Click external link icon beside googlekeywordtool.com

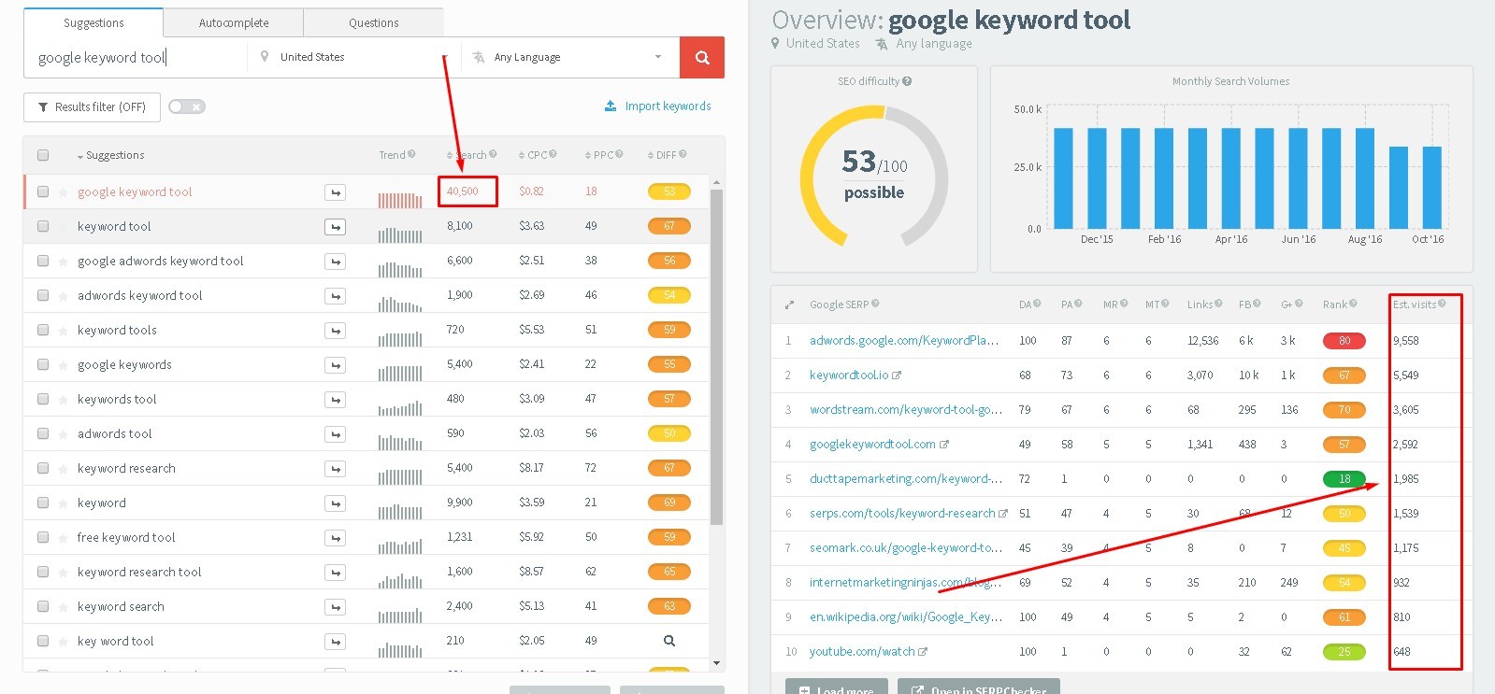(944, 445)
